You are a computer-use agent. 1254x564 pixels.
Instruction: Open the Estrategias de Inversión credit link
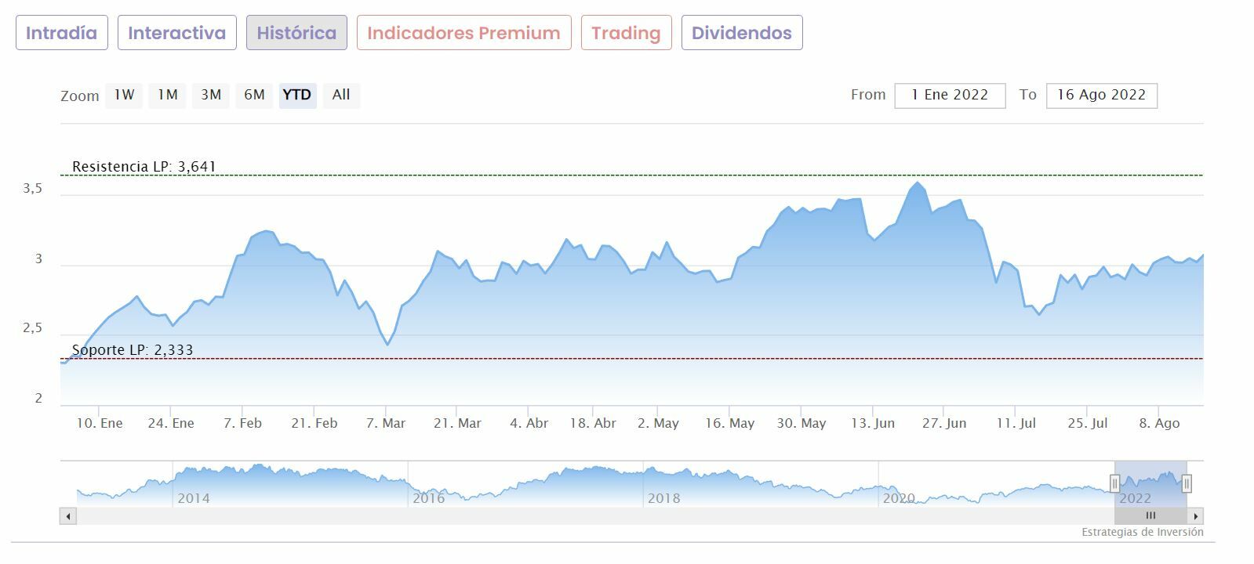pyautogui.click(x=1142, y=533)
